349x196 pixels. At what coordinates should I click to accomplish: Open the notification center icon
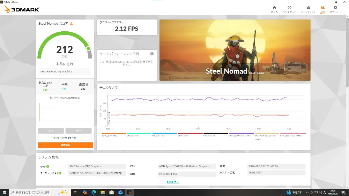click(343, 192)
